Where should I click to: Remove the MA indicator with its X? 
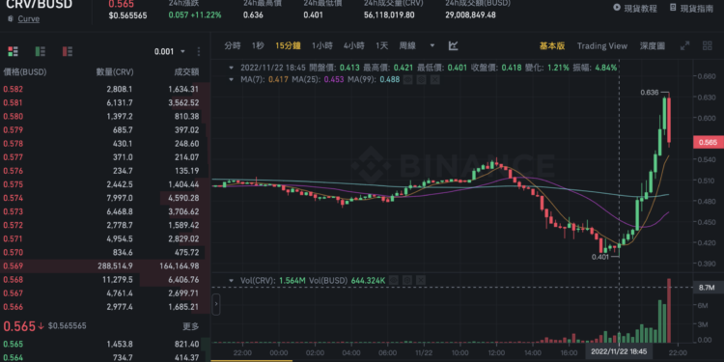coord(434,79)
